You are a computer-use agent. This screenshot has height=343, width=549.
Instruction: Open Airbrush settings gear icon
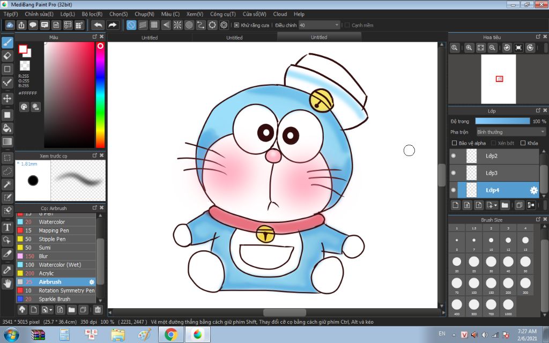point(92,282)
